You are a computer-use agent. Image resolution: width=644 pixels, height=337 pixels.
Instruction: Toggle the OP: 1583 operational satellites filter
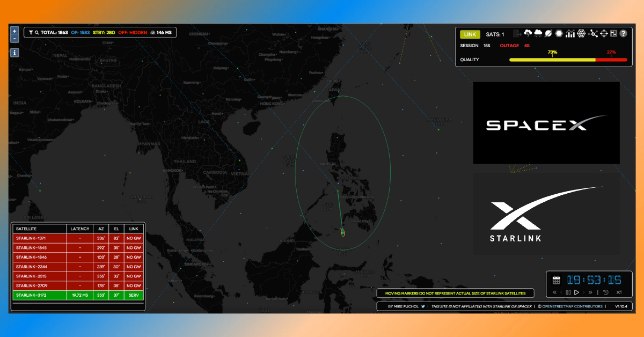pos(80,33)
